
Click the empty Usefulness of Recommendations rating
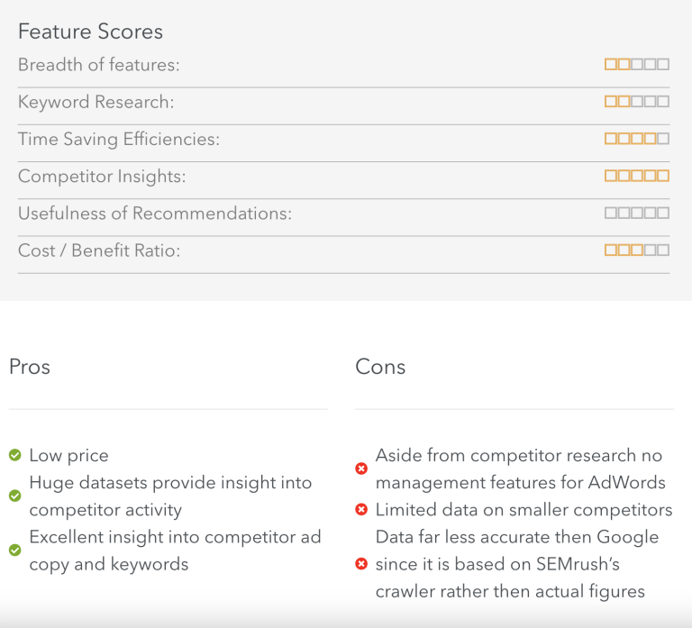click(637, 214)
